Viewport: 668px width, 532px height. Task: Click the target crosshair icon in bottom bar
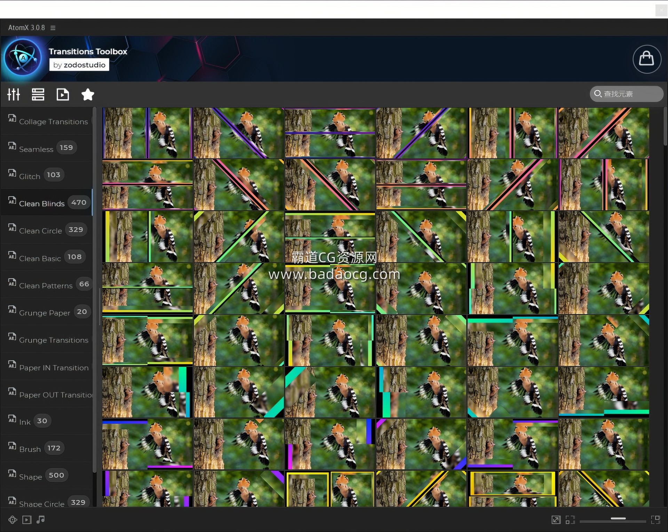[x=13, y=520]
